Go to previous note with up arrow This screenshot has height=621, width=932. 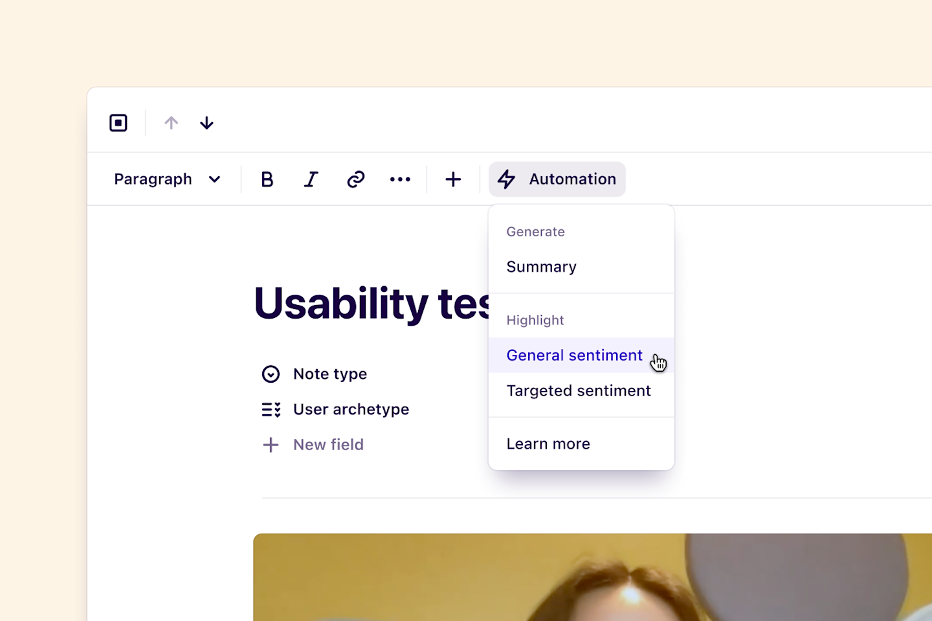[171, 122]
